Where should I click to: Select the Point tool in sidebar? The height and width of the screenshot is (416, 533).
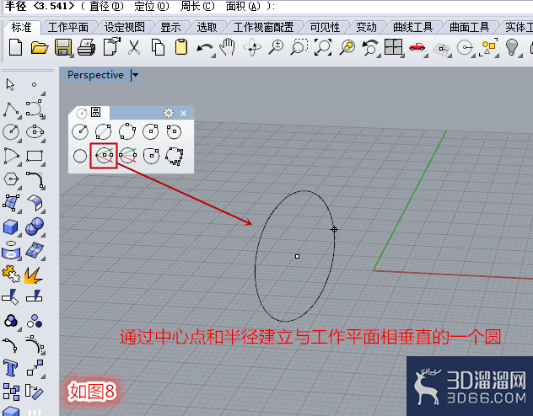[34, 84]
